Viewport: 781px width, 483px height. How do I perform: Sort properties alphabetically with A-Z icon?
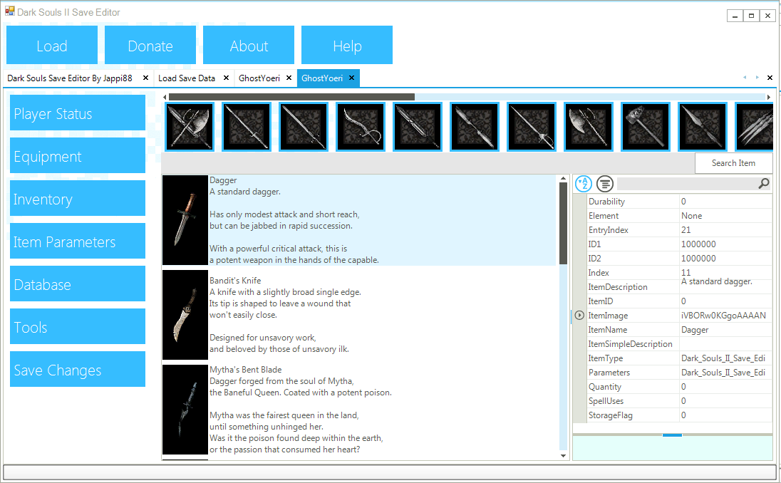(x=584, y=184)
